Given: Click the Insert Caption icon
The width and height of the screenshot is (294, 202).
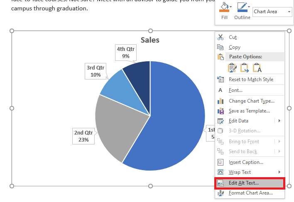Looking at the screenshot, I should coord(220,162).
